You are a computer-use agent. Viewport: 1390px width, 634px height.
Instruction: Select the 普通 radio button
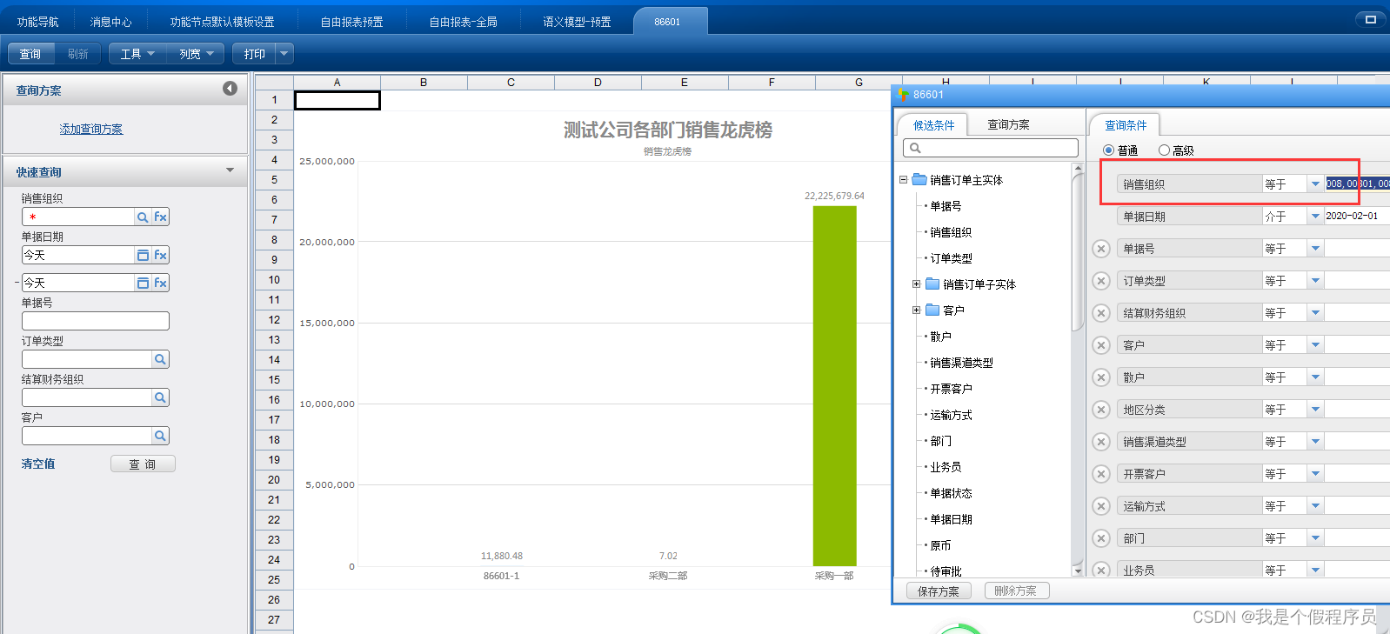(1108, 150)
